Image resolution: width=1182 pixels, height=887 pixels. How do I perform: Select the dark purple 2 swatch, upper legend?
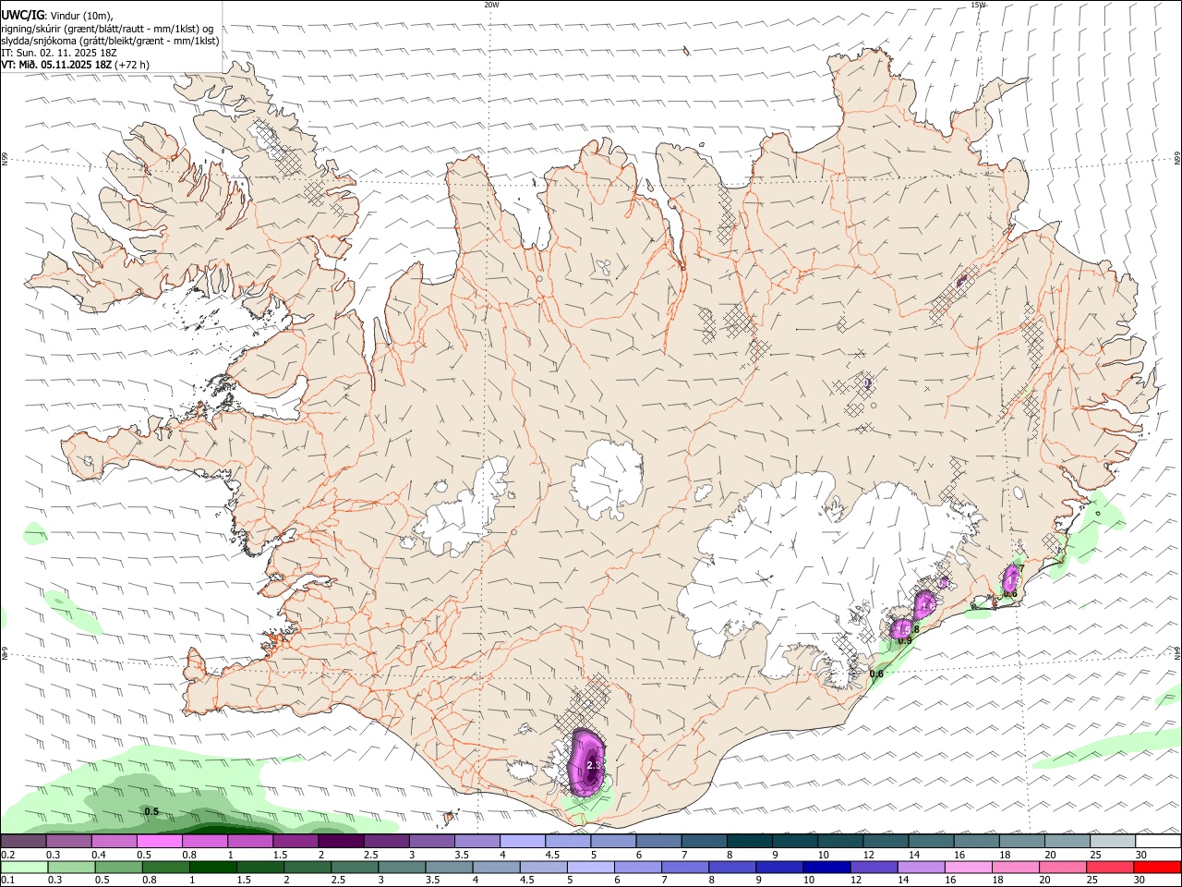pos(341,842)
